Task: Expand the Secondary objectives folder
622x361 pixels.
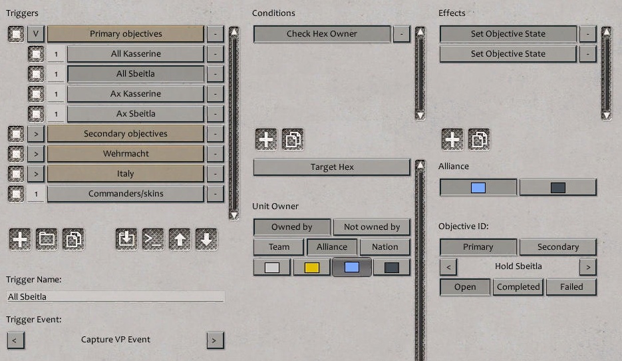Action: (36, 134)
